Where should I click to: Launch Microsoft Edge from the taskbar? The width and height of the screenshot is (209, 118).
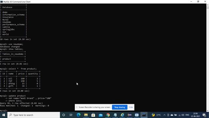tap(78, 115)
